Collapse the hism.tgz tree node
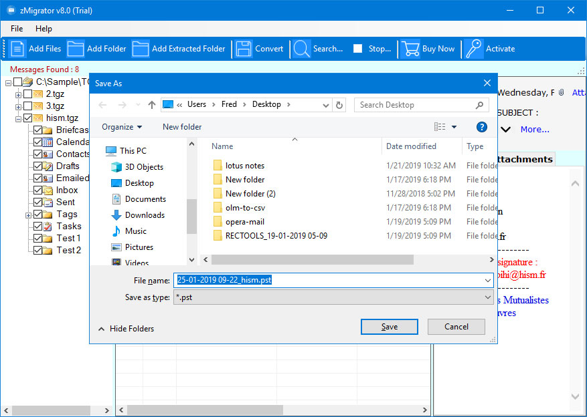Screen dimensions: 587x417 18,119
